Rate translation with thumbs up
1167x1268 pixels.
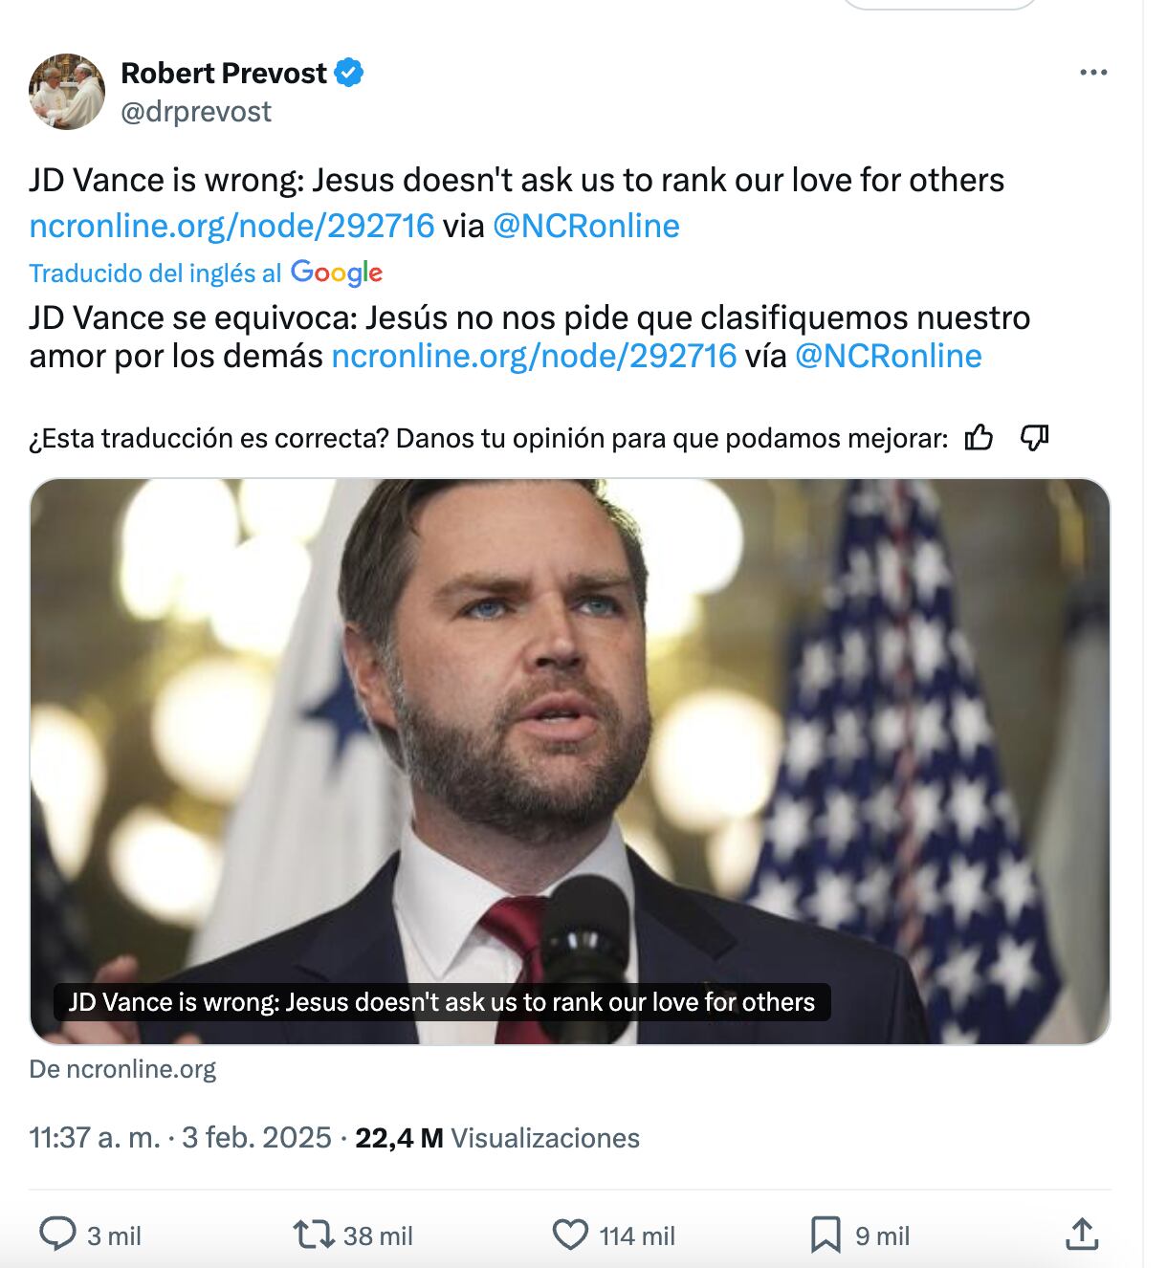pos(979,438)
